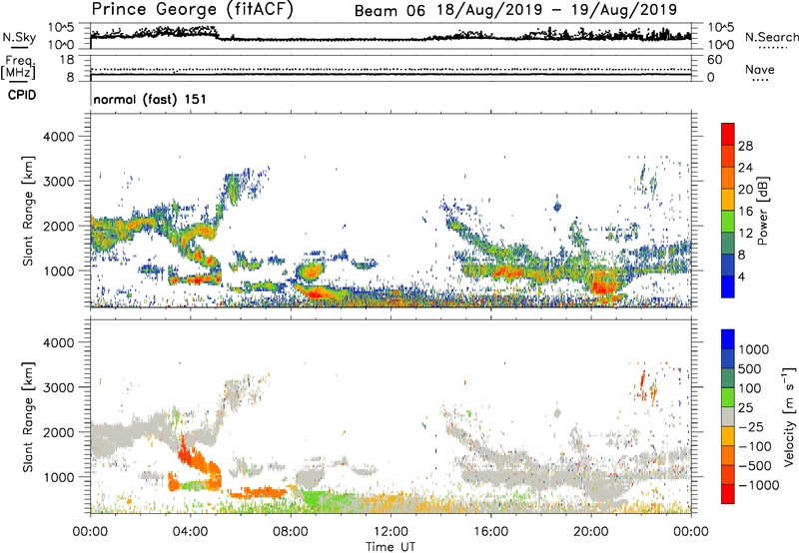Viewport: 799px width, 553px height.
Task: Click the '04:00' time tick label
Action: pos(190,532)
